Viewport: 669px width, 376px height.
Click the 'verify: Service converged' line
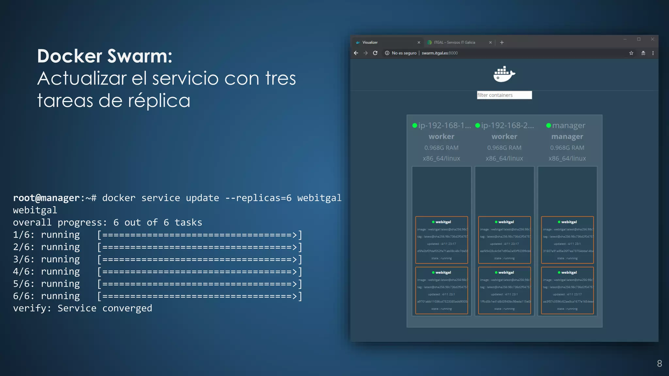(83, 308)
